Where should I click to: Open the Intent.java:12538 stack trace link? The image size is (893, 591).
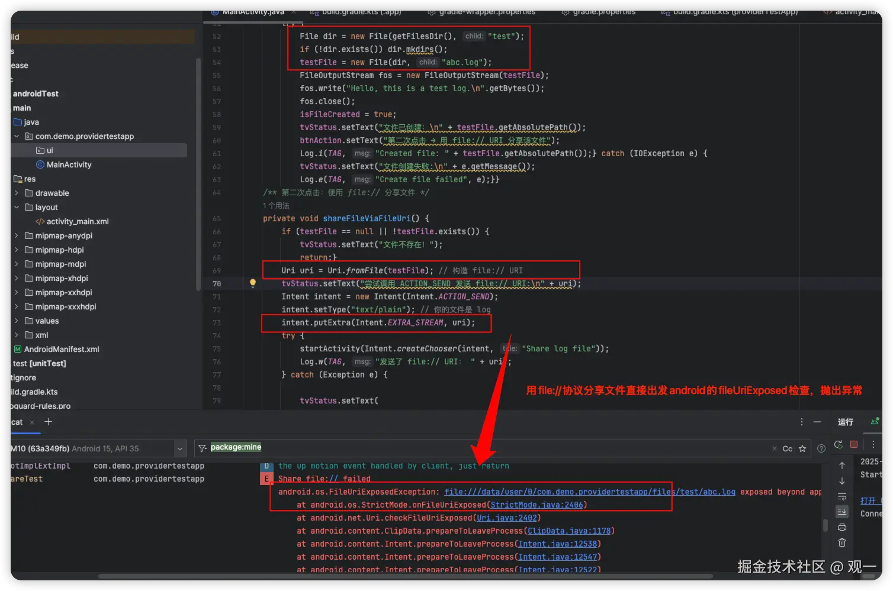(558, 544)
